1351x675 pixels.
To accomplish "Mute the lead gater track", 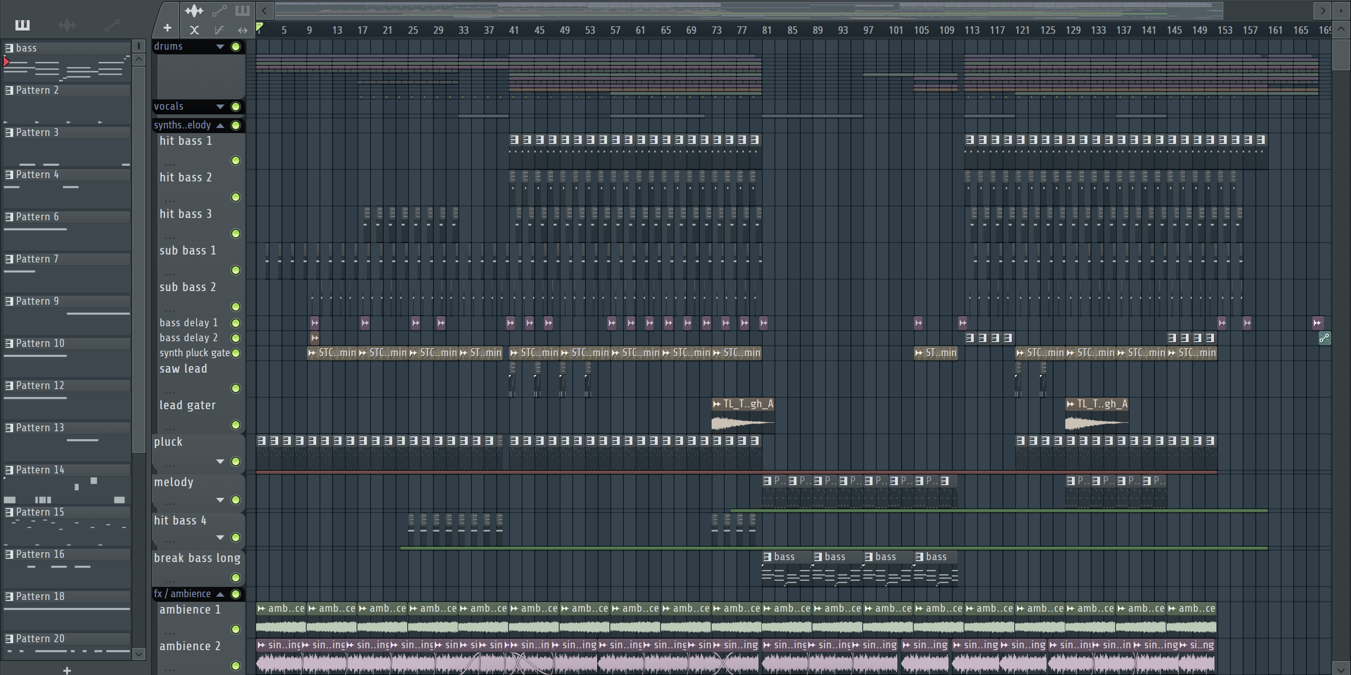I will click(x=236, y=425).
